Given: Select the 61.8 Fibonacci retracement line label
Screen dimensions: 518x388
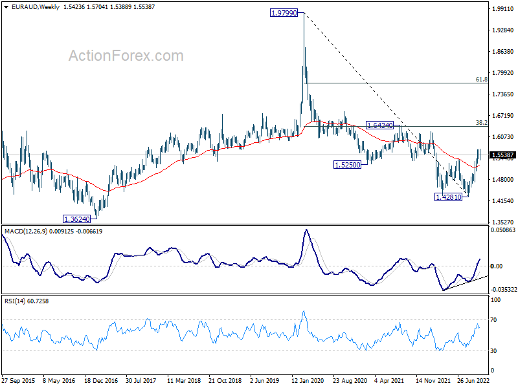Looking at the screenshot, I should [x=481, y=80].
